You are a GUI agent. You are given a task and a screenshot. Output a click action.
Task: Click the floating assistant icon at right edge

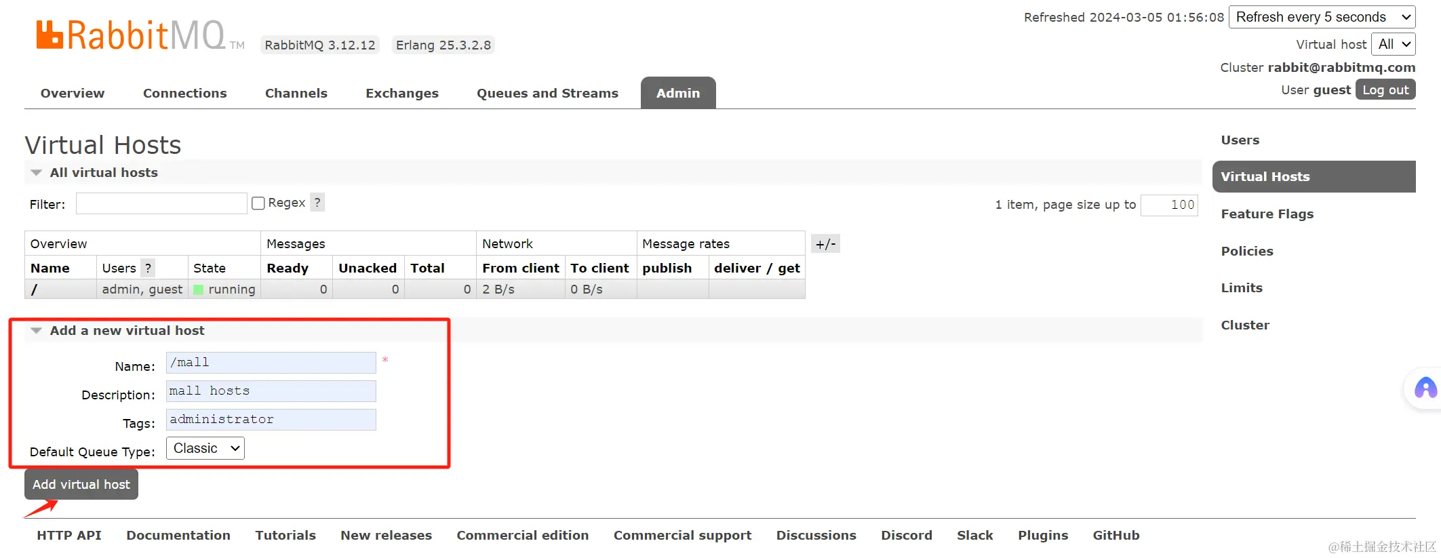click(1425, 388)
